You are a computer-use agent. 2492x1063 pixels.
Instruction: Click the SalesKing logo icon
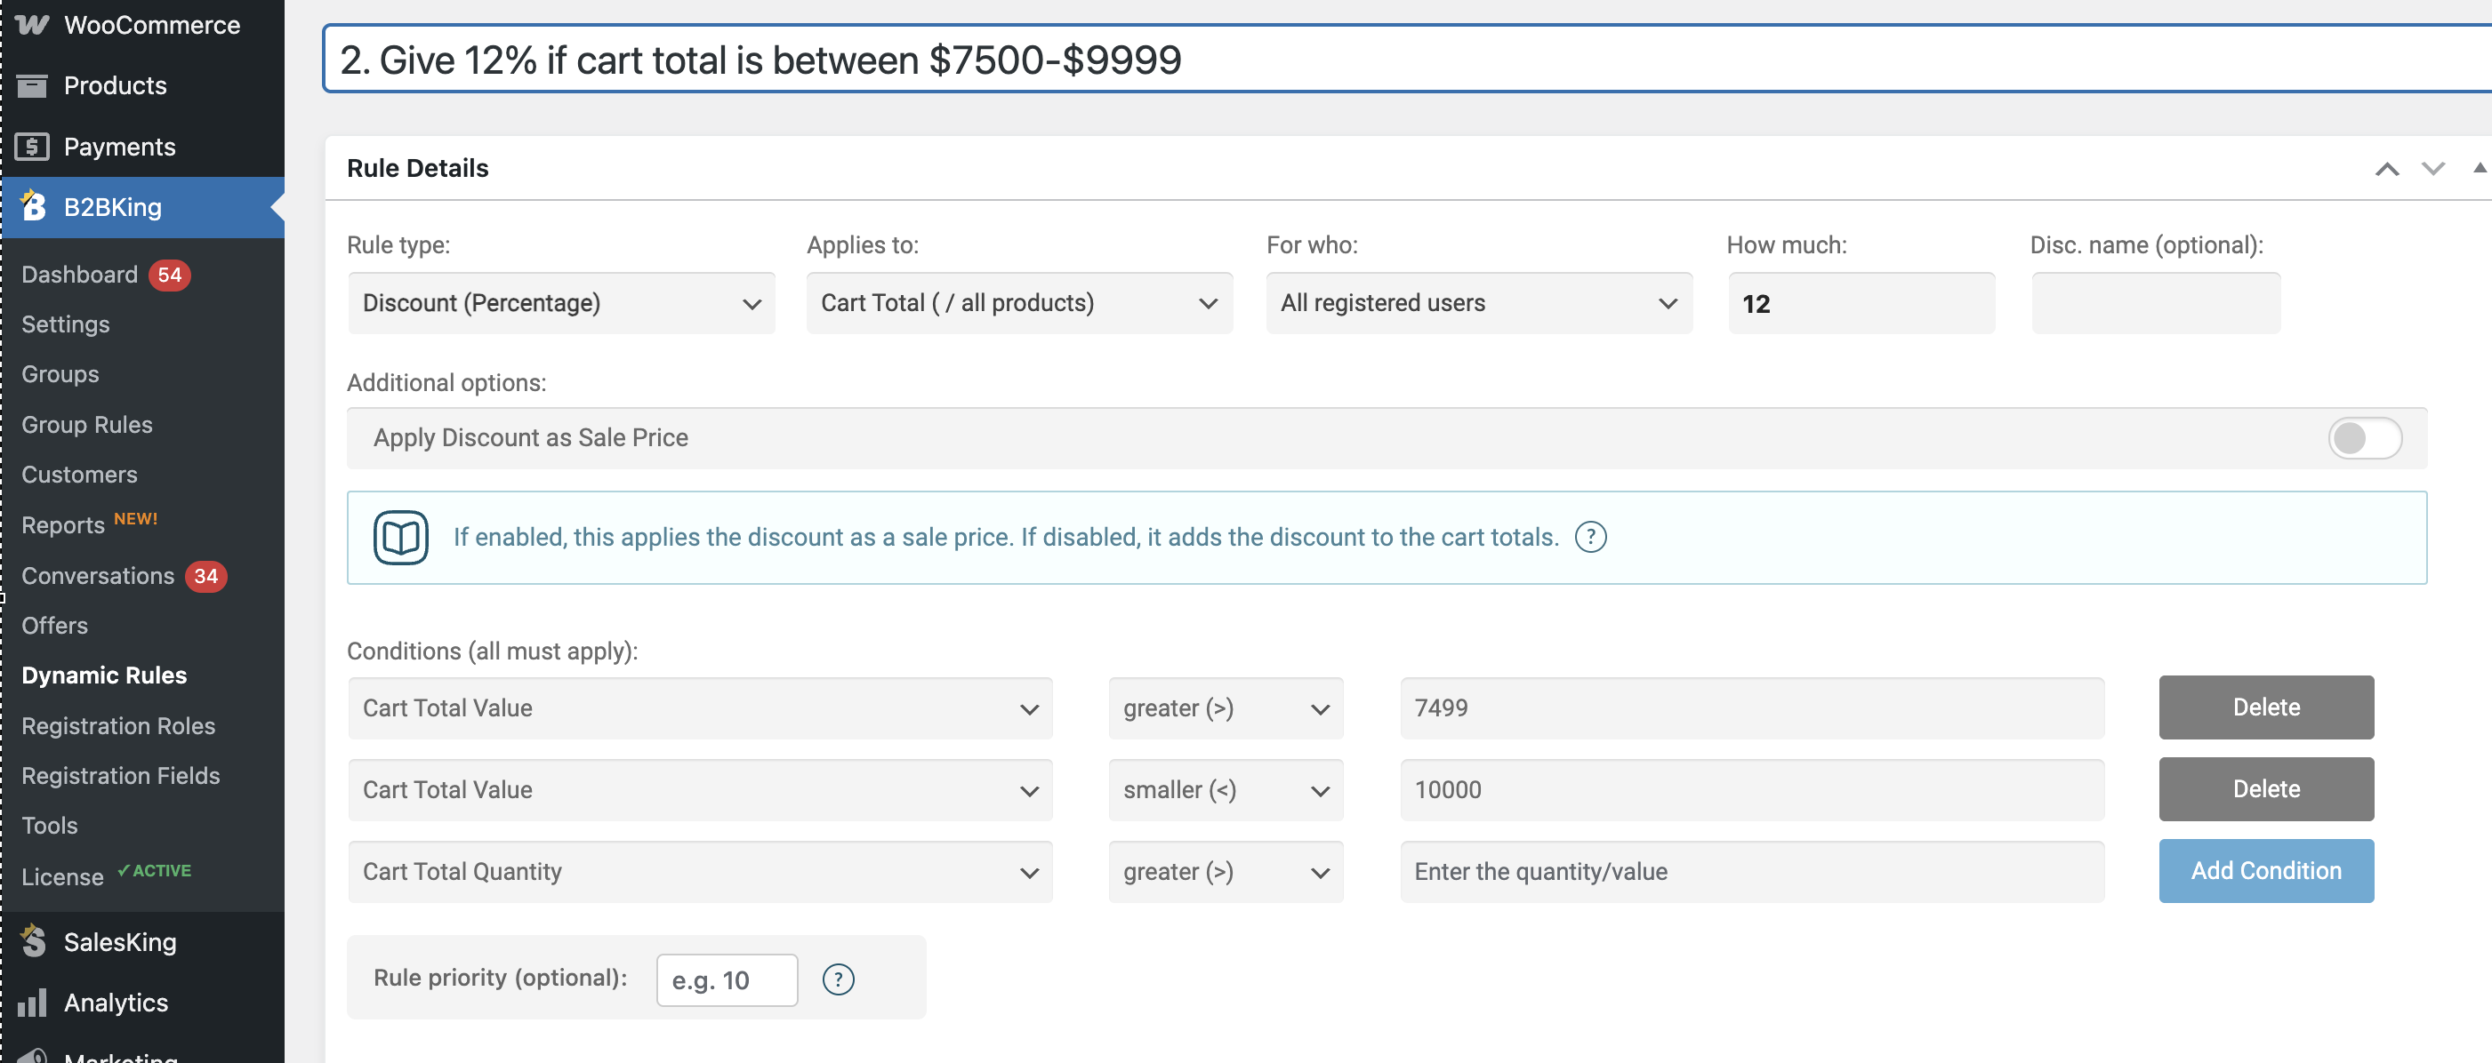pos(33,941)
